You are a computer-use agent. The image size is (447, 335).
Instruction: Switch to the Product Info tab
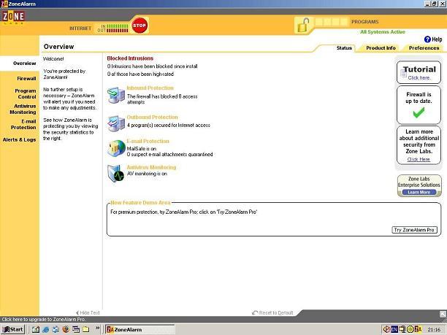pos(381,48)
